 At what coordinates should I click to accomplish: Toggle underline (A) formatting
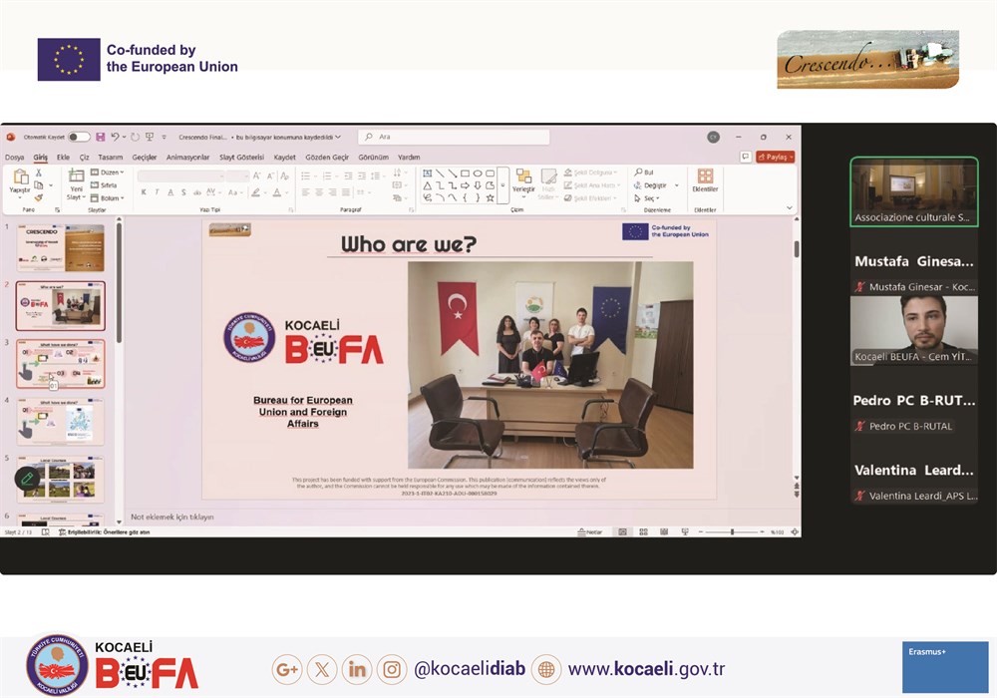170,192
